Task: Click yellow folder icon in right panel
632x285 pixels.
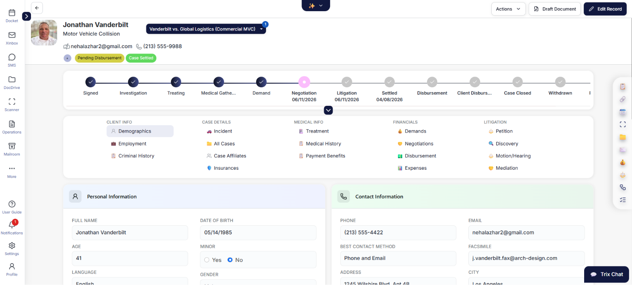Action: [623, 137]
